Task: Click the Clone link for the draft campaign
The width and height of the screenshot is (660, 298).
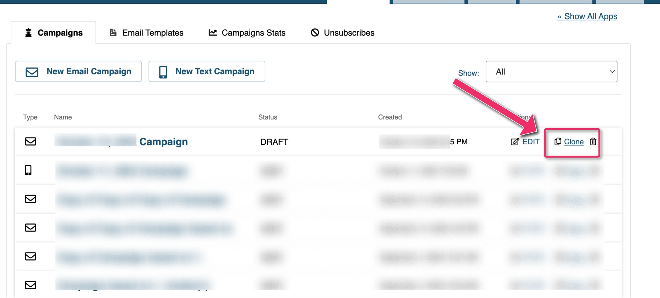Action: point(573,142)
